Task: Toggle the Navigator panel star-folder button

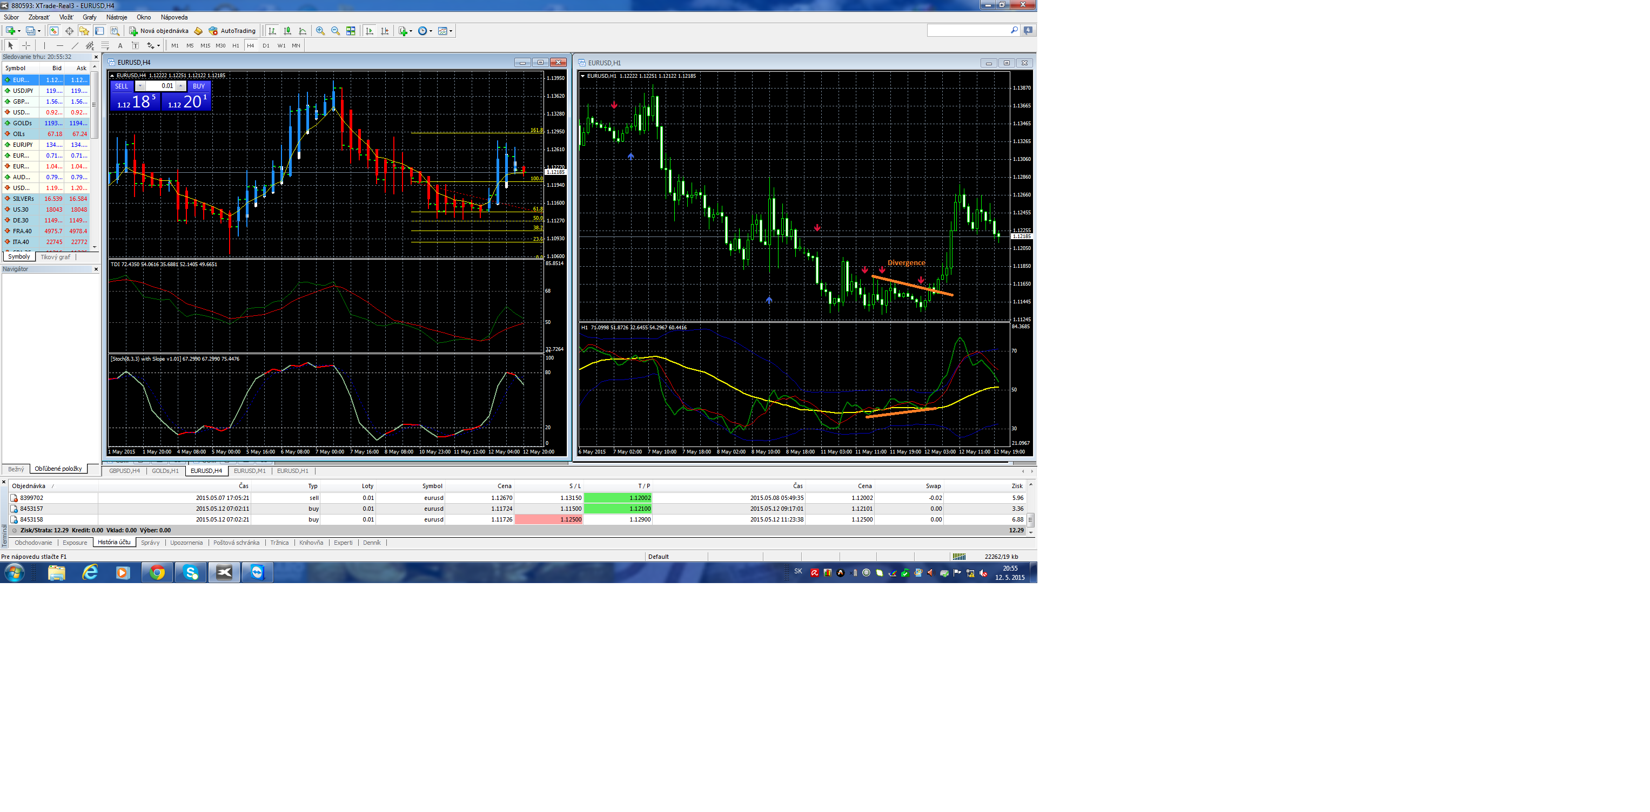Action: tap(84, 31)
